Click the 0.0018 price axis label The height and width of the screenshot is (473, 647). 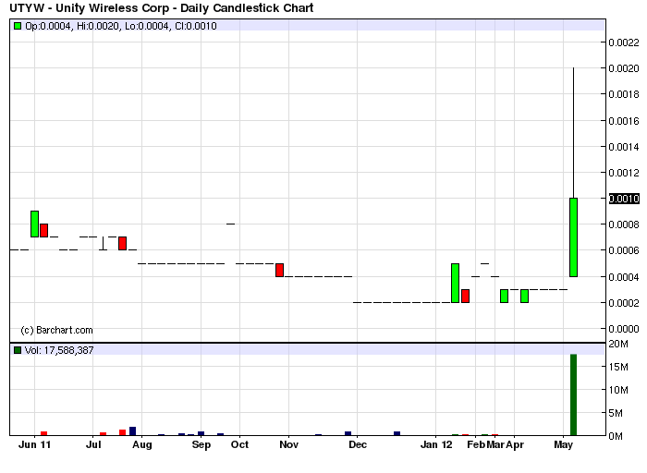[624, 94]
